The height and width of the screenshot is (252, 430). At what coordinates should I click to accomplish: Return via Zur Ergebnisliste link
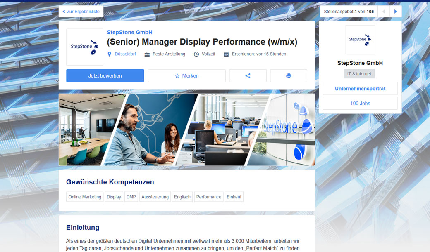click(81, 12)
